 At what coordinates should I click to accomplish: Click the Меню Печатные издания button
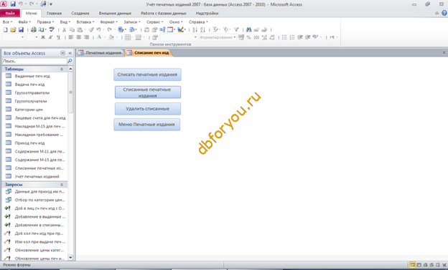[x=147, y=125]
